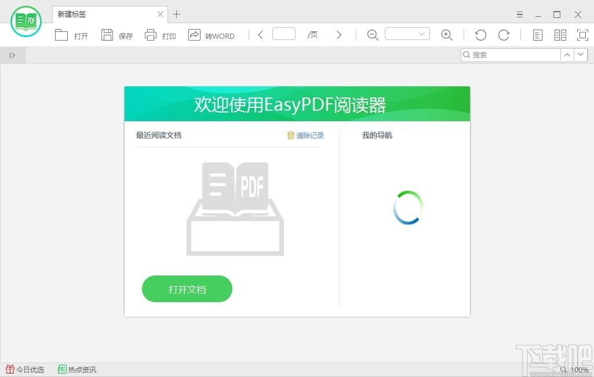Switch to two-page view
Viewport: 594px width, 377px height.
[560, 35]
